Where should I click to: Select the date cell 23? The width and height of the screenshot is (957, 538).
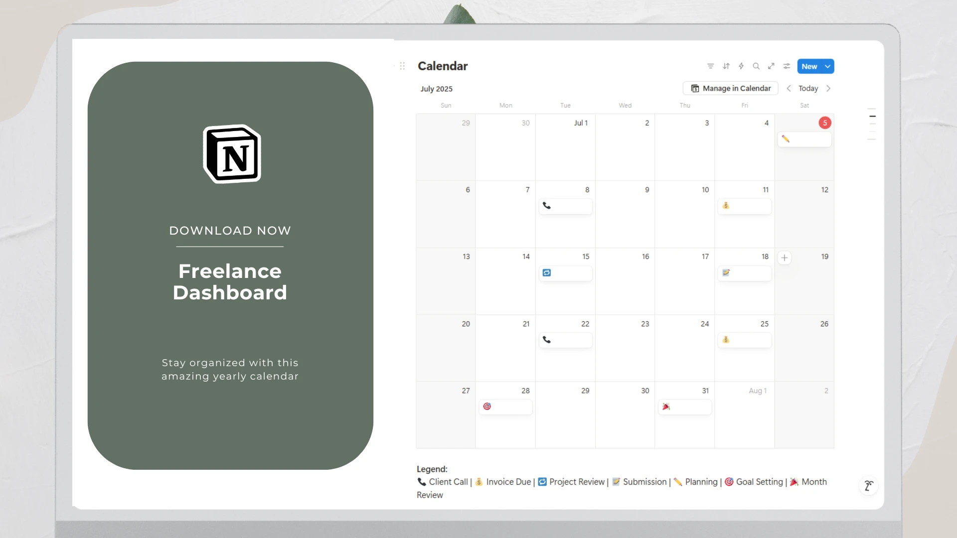tap(625, 348)
